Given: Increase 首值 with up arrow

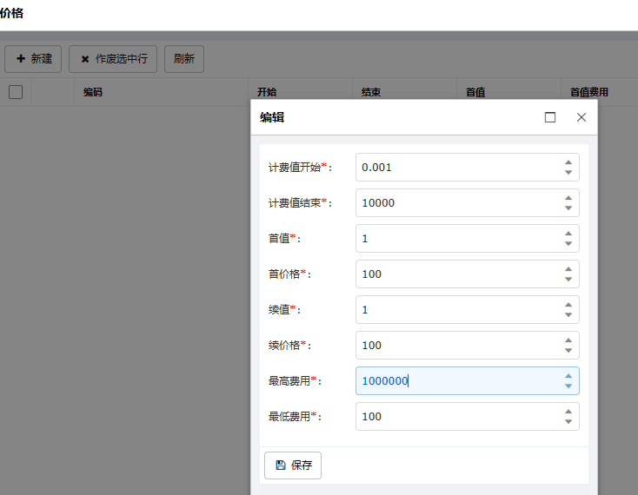Looking at the screenshot, I should tap(568, 234).
